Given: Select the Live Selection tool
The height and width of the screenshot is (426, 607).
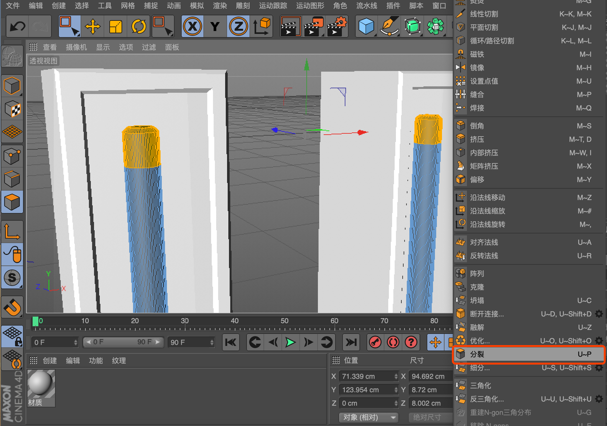Looking at the screenshot, I should 69,26.
